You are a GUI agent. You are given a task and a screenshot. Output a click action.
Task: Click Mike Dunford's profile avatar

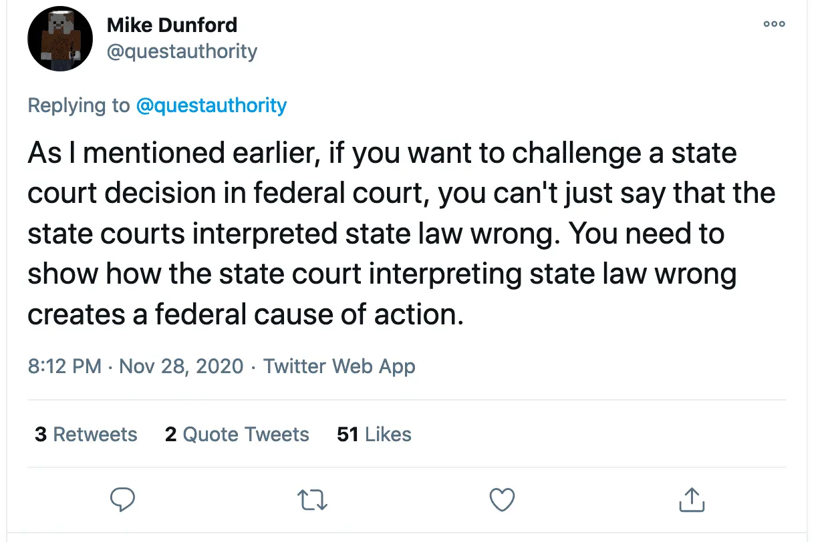pos(59,40)
